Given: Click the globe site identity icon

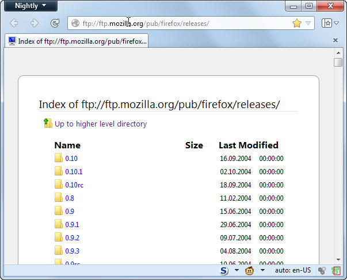Looking at the screenshot, I should click(75, 23).
